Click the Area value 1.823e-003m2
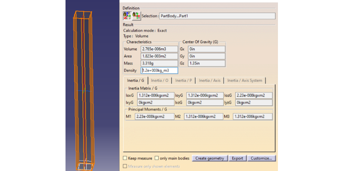The image size is (353, 171). 159,56
